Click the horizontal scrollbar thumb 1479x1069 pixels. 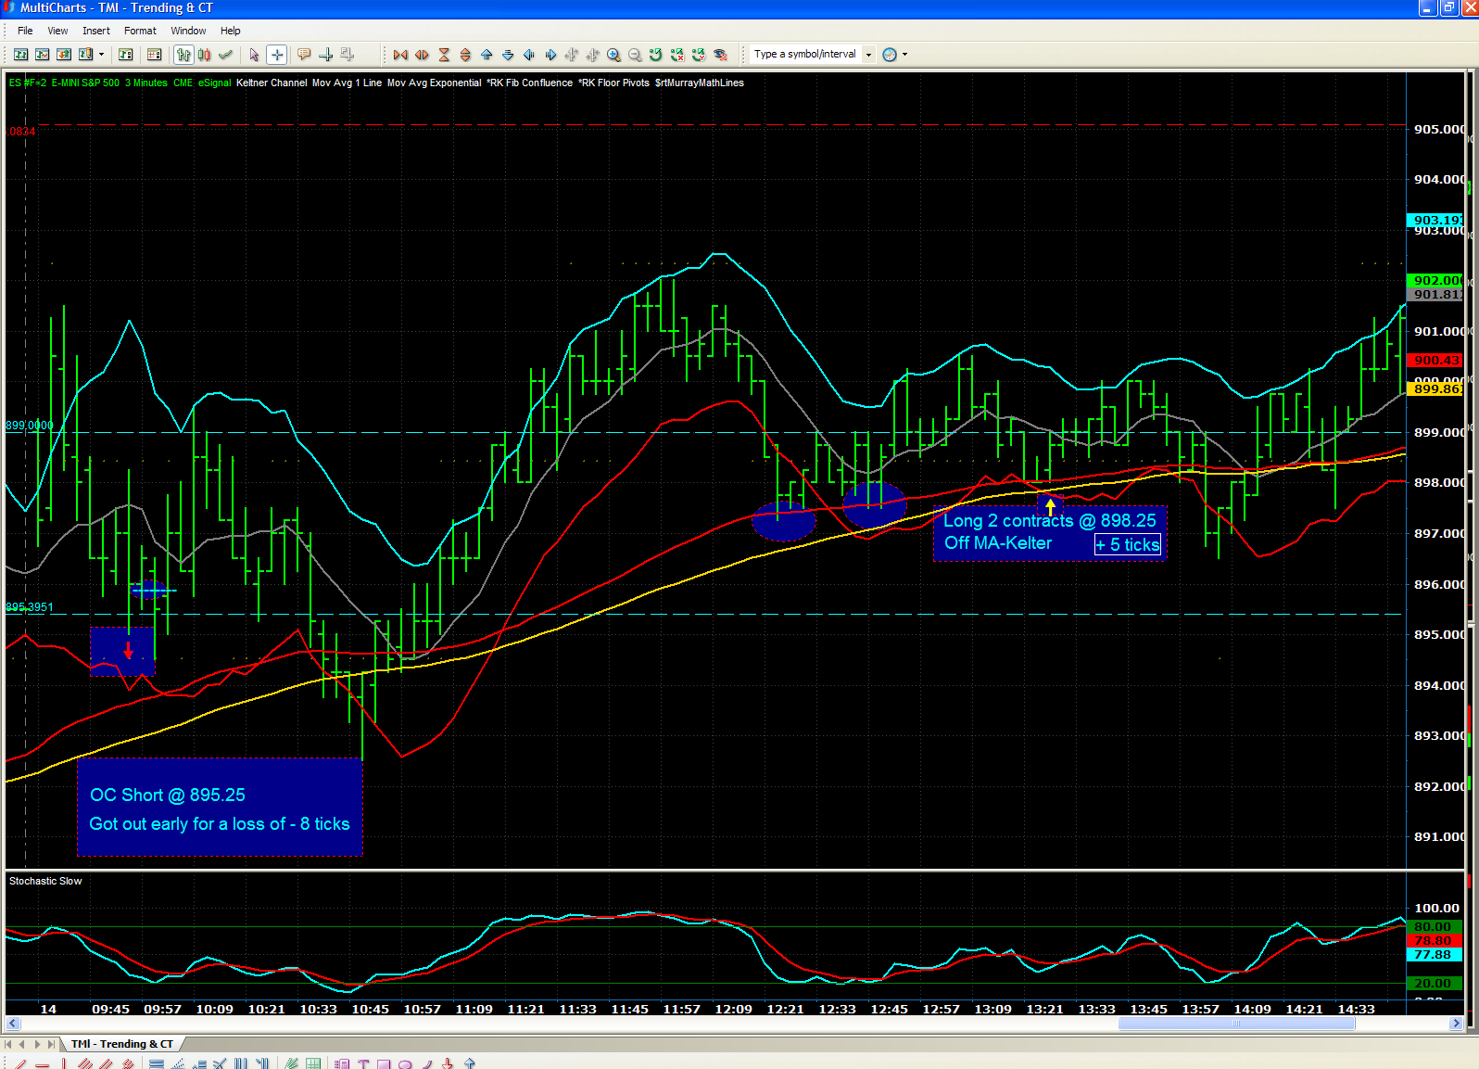pos(1236,1024)
